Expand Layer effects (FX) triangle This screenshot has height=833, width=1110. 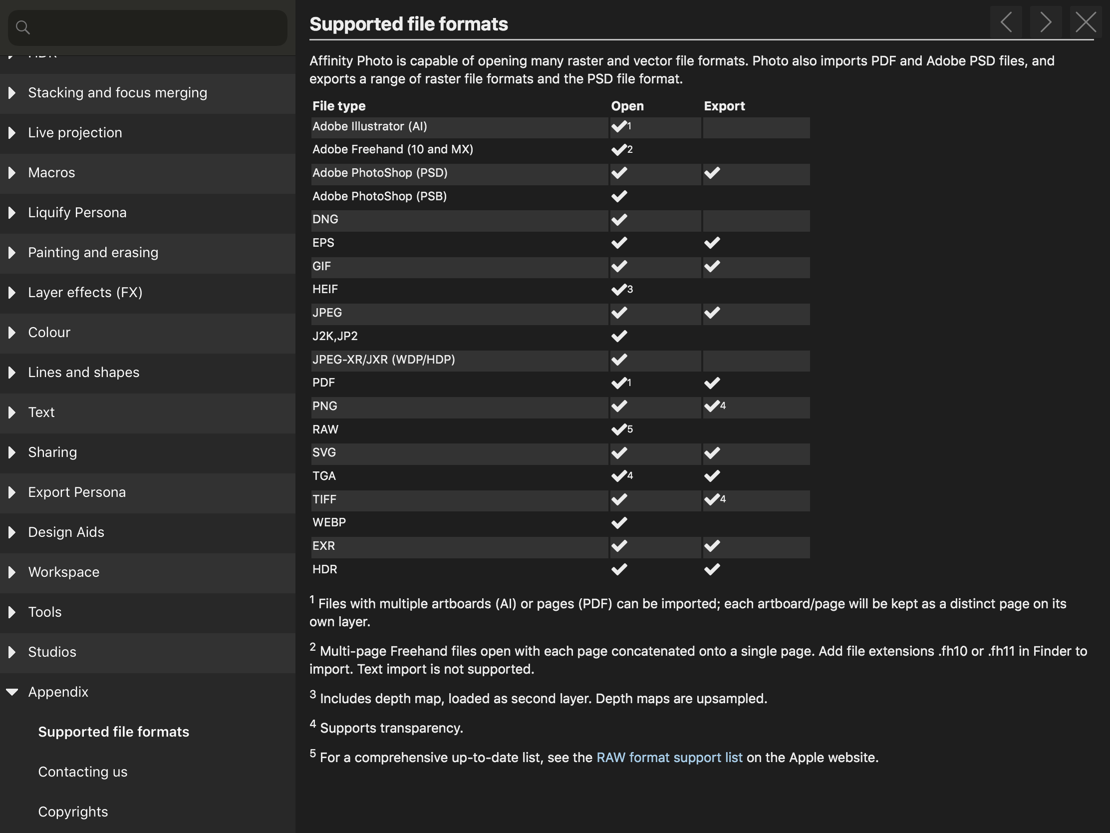click(11, 292)
